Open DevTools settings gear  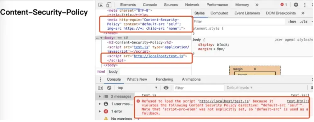[x=296, y=5]
